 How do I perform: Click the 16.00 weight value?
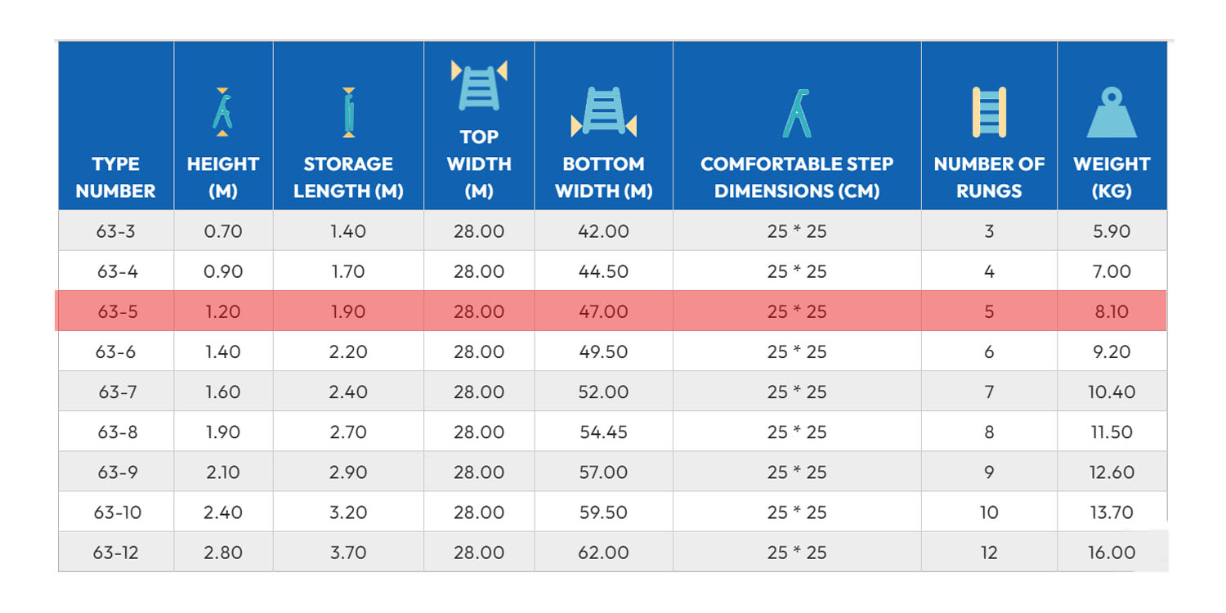point(1112,553)
